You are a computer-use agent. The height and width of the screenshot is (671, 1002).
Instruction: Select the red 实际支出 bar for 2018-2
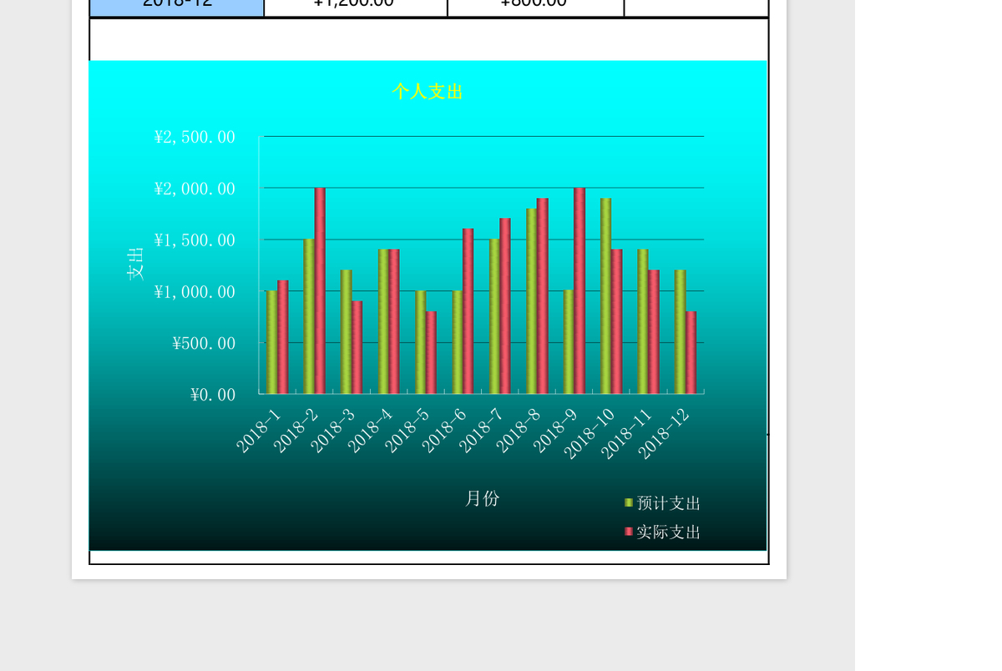pos(320,290)
